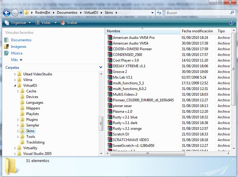Image resolution: width=238 pixels, height=177 pixels.
Task: Click the file list vertical scrollbar thumb
Action: tap(234, 69)
